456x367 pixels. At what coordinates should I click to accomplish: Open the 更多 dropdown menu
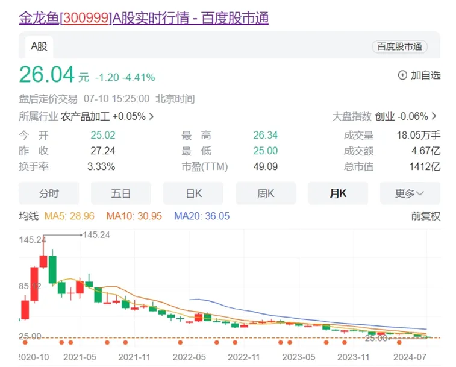[x=410, y=193]
